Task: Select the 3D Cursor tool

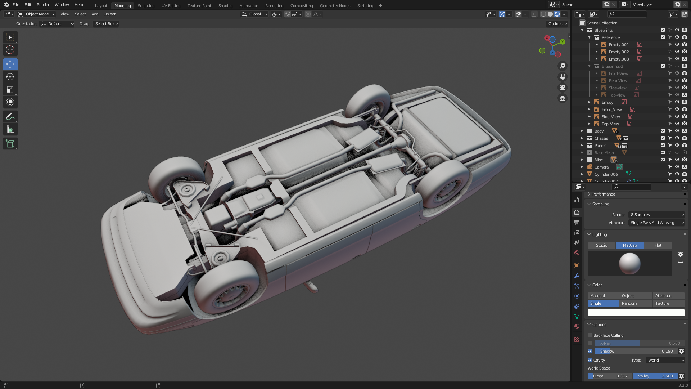Action: tap(10, 50)
